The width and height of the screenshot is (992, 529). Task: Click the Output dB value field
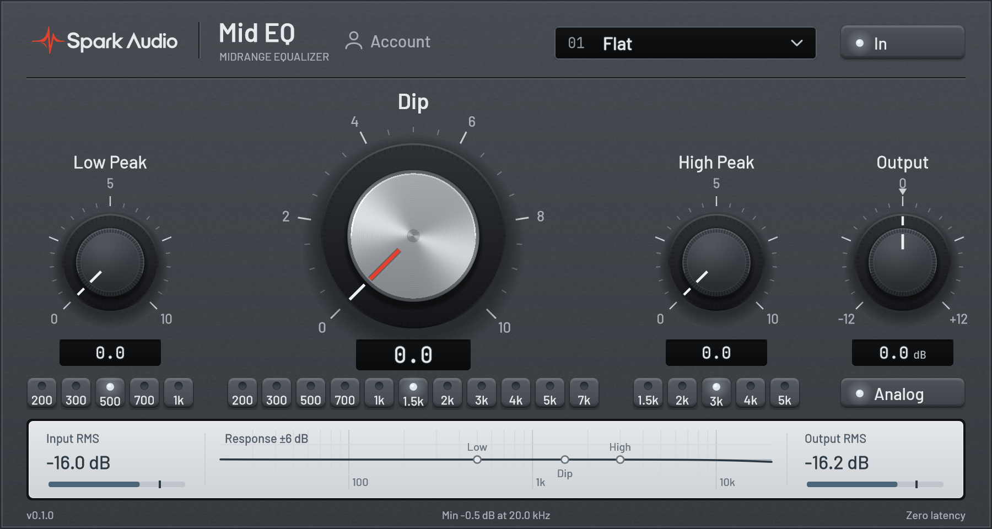pos(903,353)
